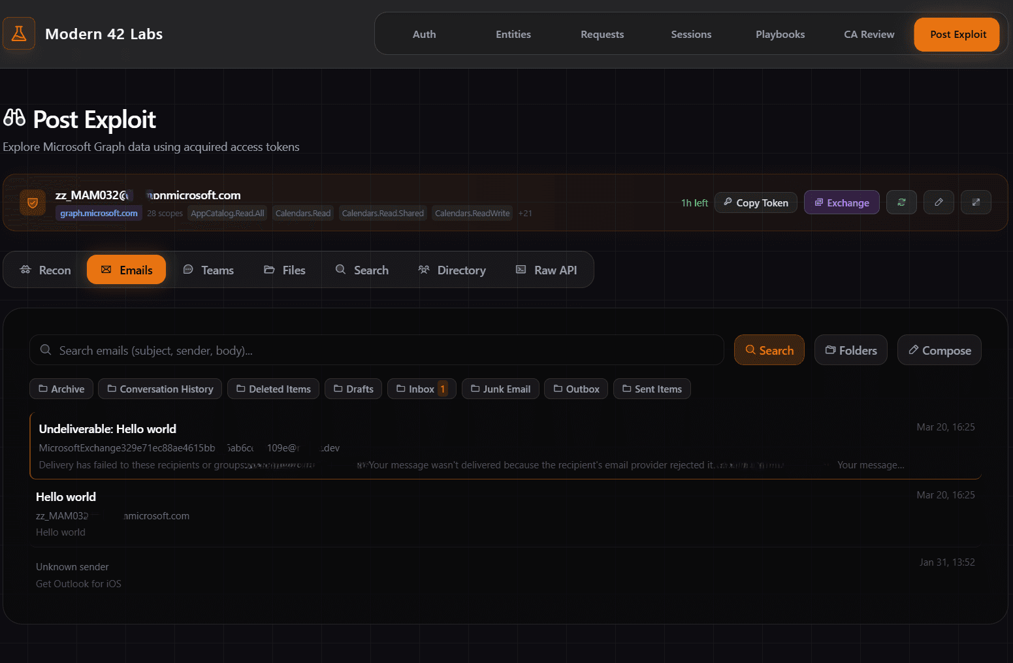This screenshot has width=1013, height=663.
Task: Click the expand arrows icon button
Action: pos(976,202)
